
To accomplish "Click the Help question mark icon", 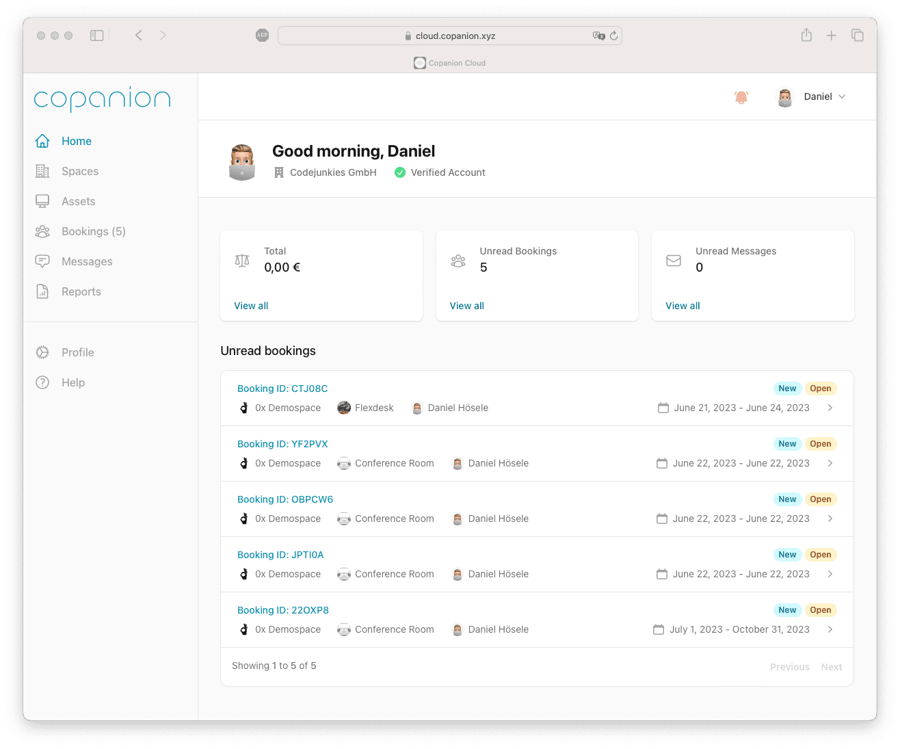I will point(42,382).
